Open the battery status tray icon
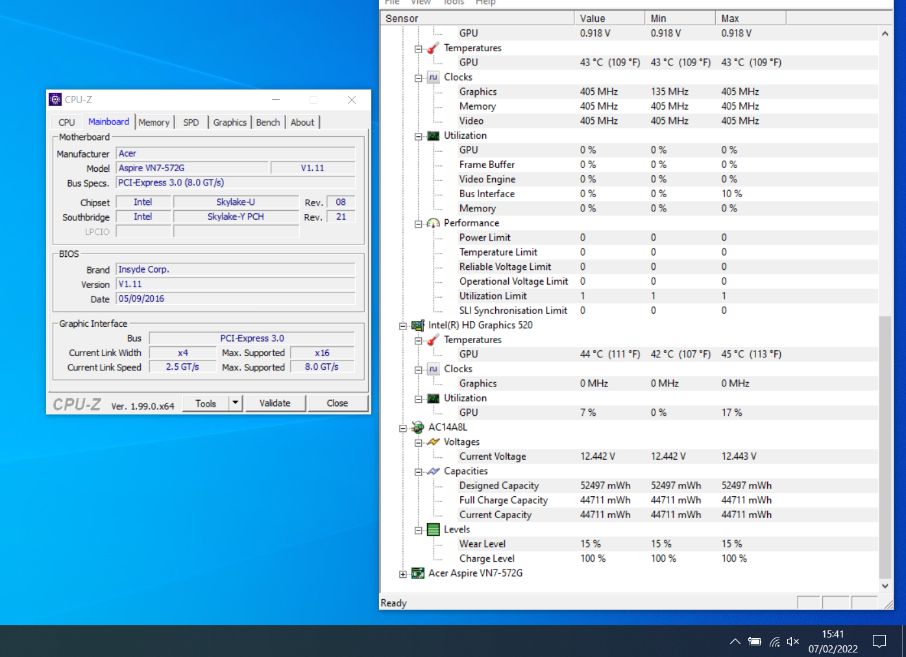Image resolution: width=906 pixels, height=657 pixels. coord(754,641)
